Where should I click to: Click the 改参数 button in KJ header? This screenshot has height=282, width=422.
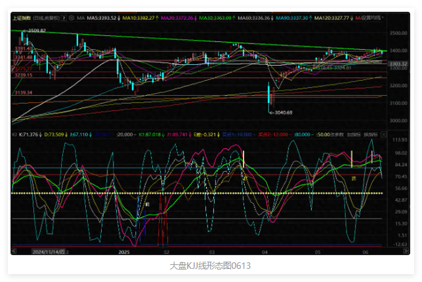337,134
